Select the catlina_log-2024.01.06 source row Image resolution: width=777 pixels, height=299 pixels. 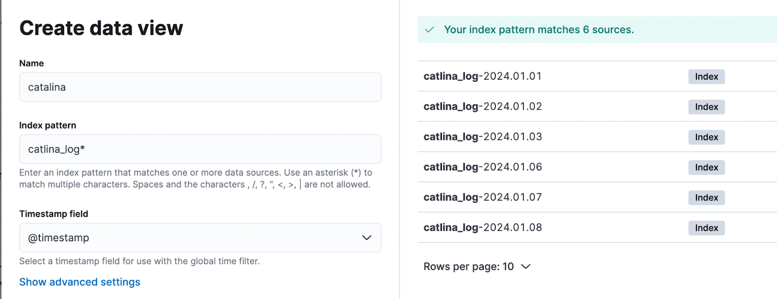click(x=482, y=167)
